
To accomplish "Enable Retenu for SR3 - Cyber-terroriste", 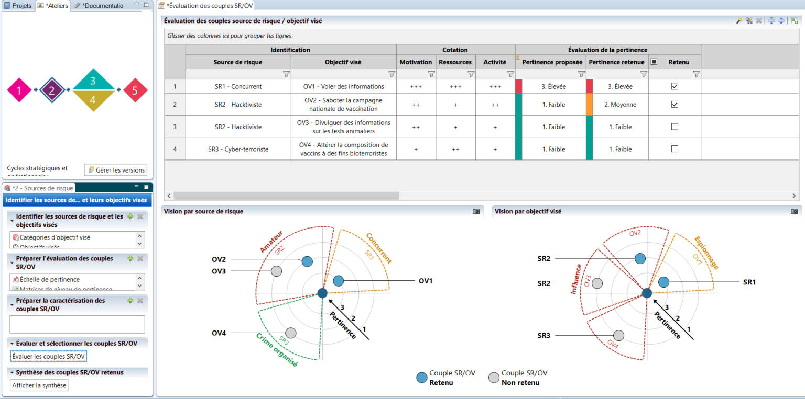I will click(674, 149).
